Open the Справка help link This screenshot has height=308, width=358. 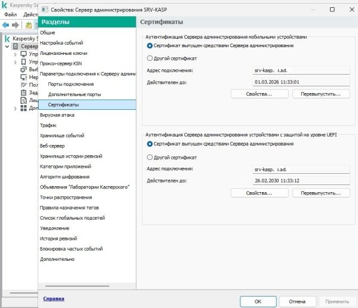coord(54,298)
